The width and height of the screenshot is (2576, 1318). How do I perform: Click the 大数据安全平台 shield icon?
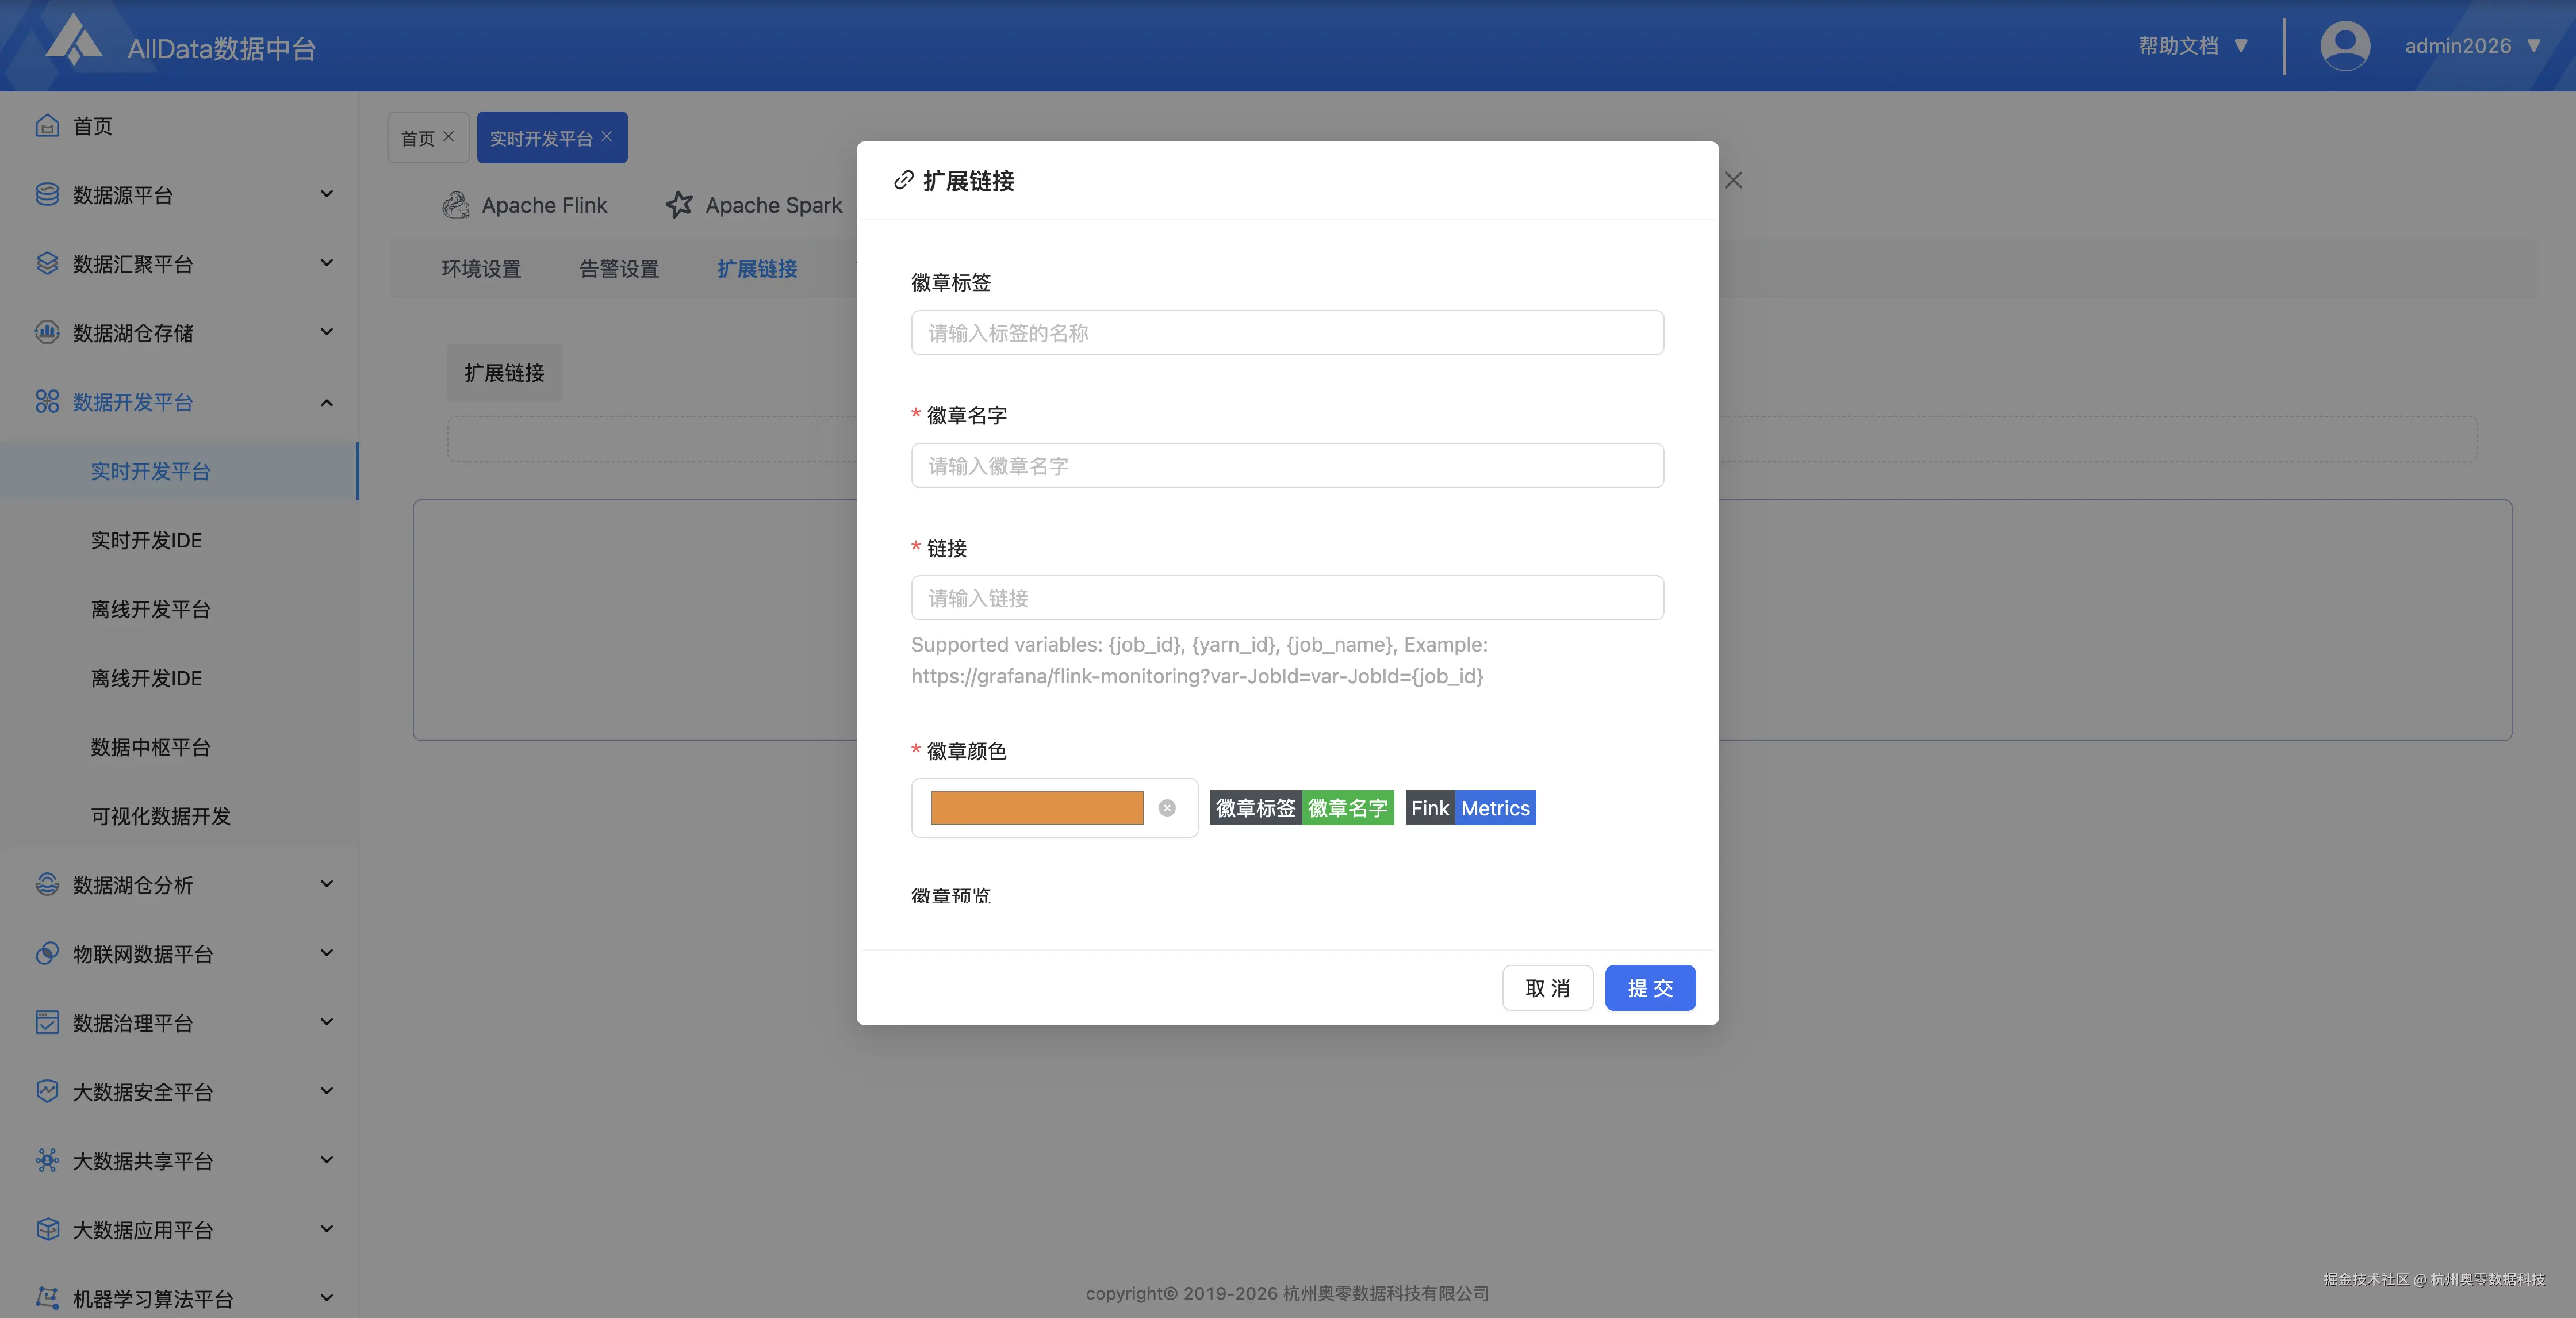click(x=47, y=1091)
